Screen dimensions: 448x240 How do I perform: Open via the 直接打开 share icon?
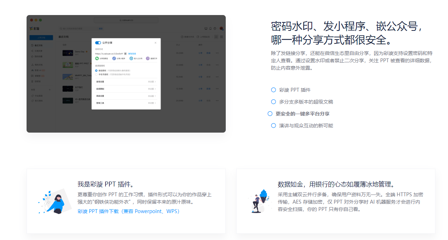click(x=147, y=58)
